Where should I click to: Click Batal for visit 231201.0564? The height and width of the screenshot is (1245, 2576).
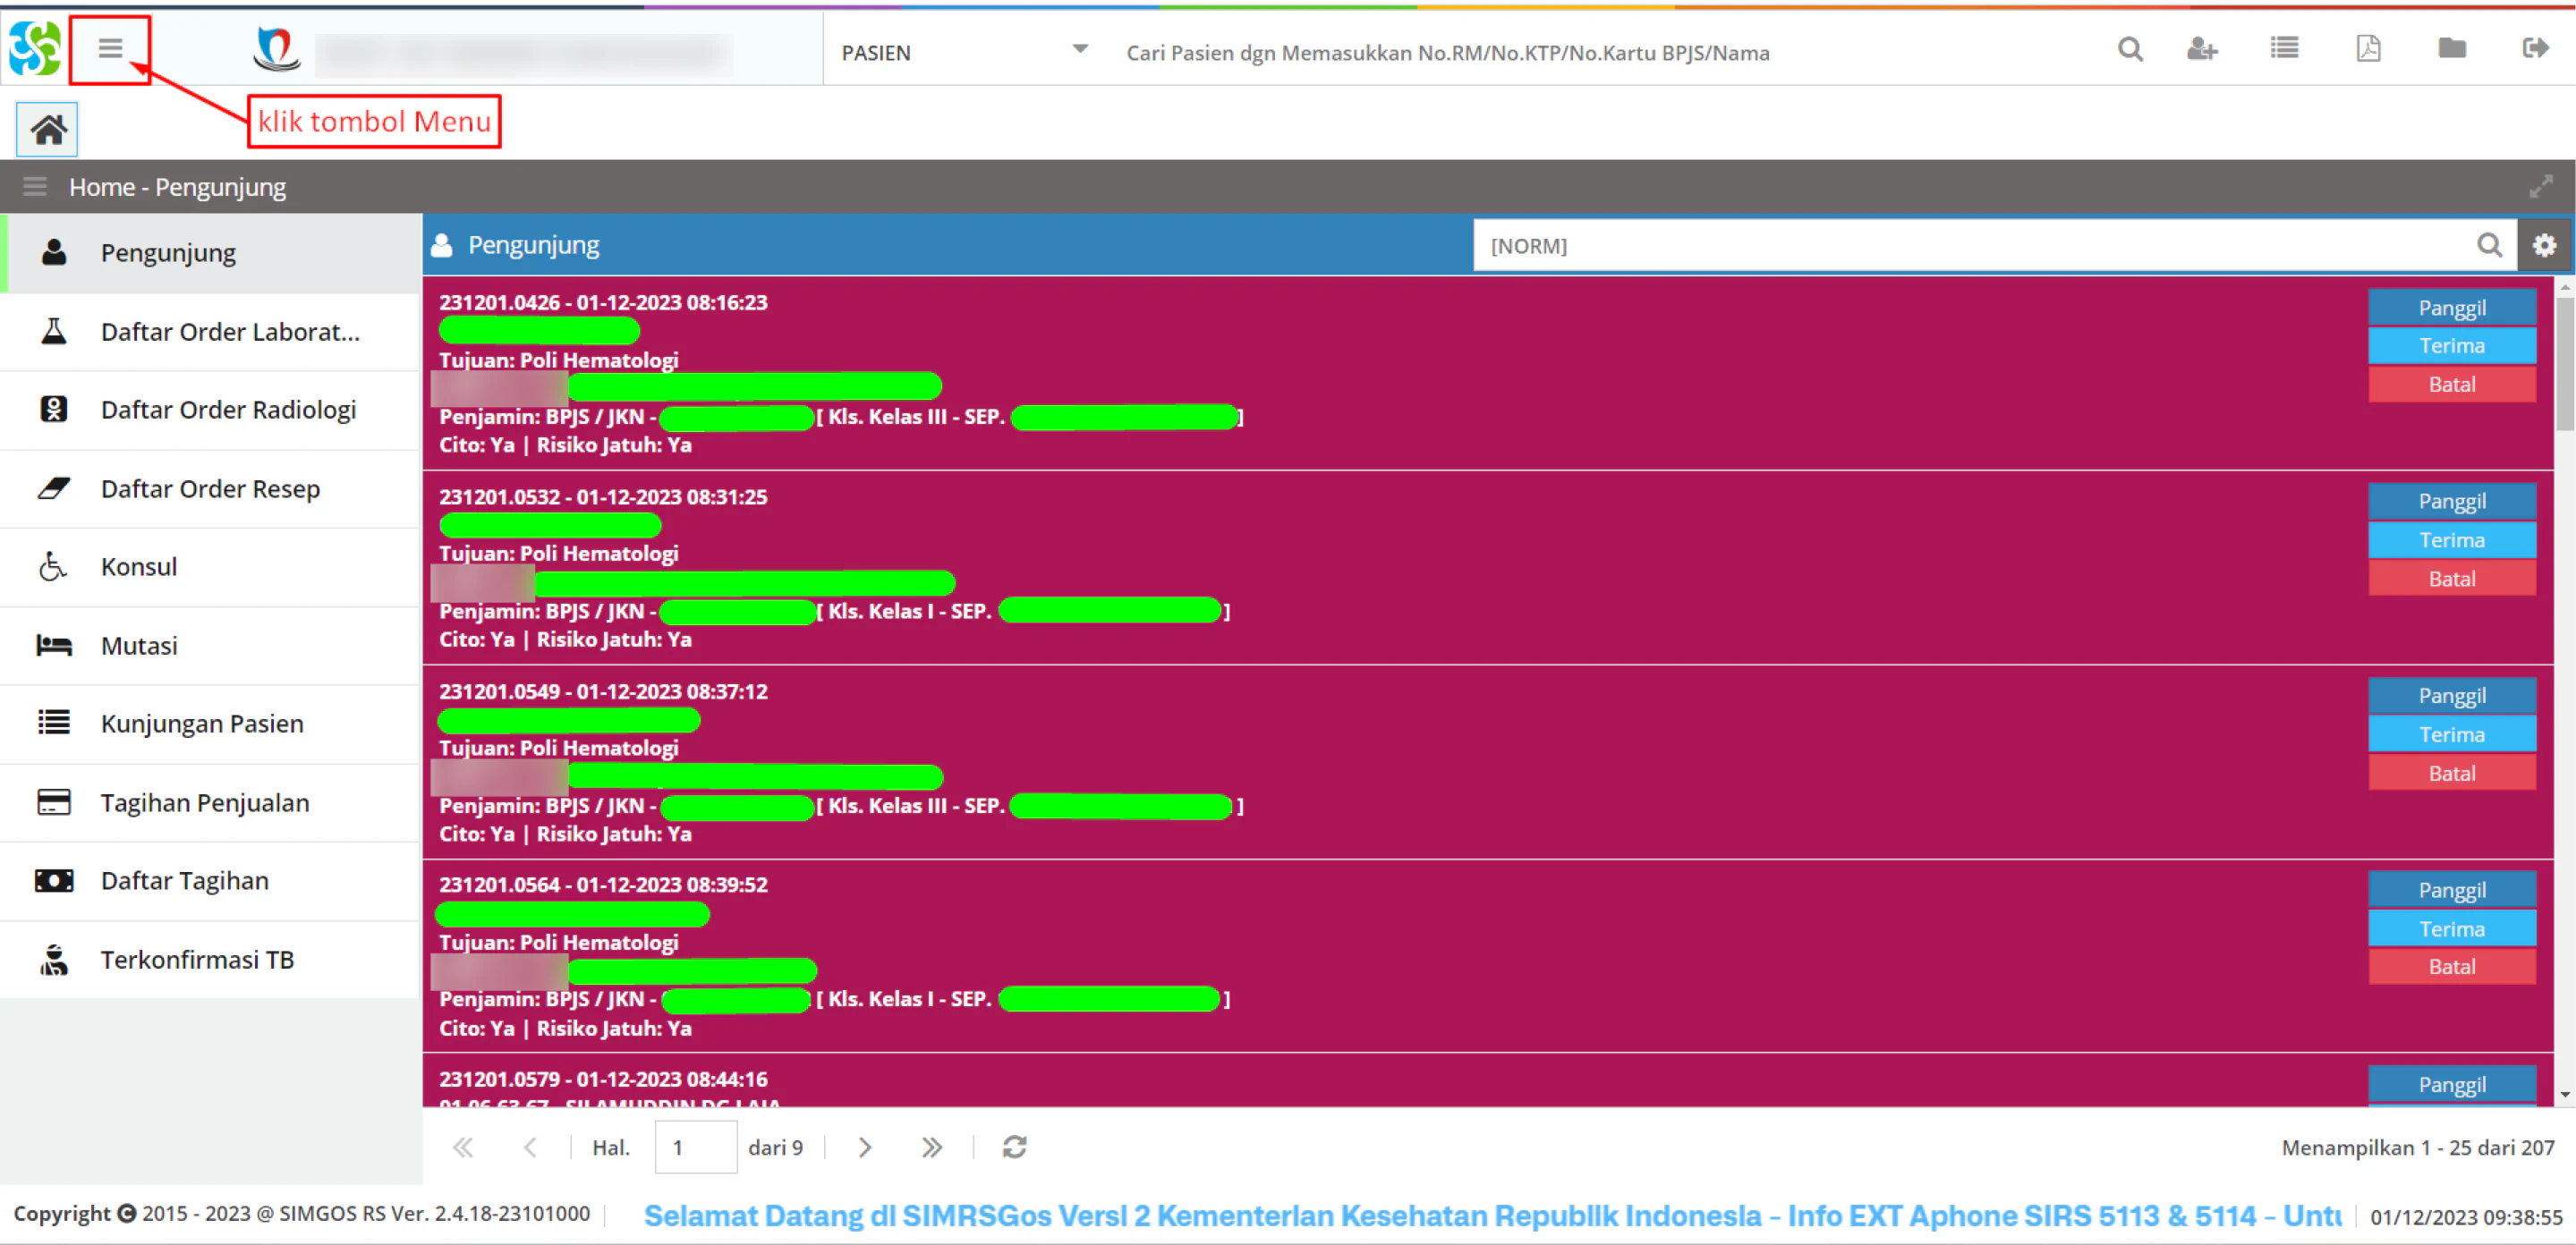pos(2451,967)
